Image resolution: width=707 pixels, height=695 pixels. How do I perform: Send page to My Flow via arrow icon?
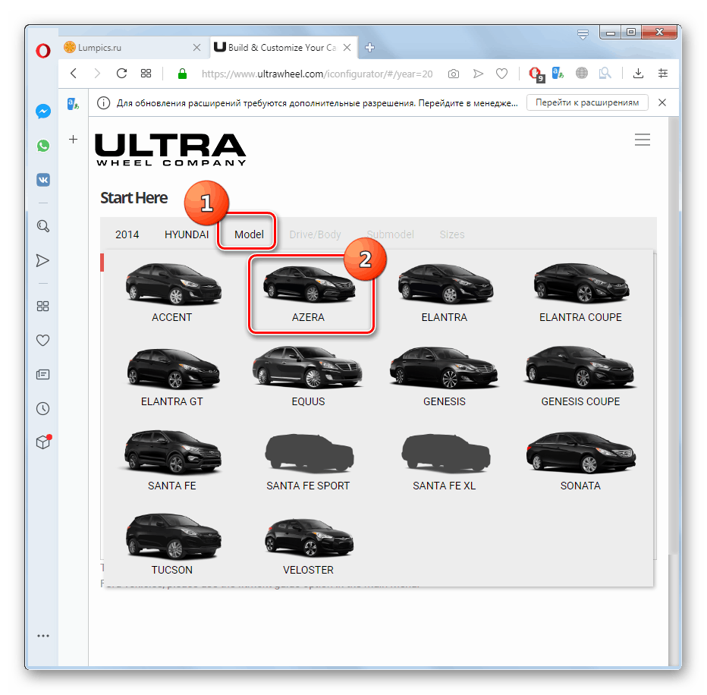pyautogui.click(x=478, y=74)
